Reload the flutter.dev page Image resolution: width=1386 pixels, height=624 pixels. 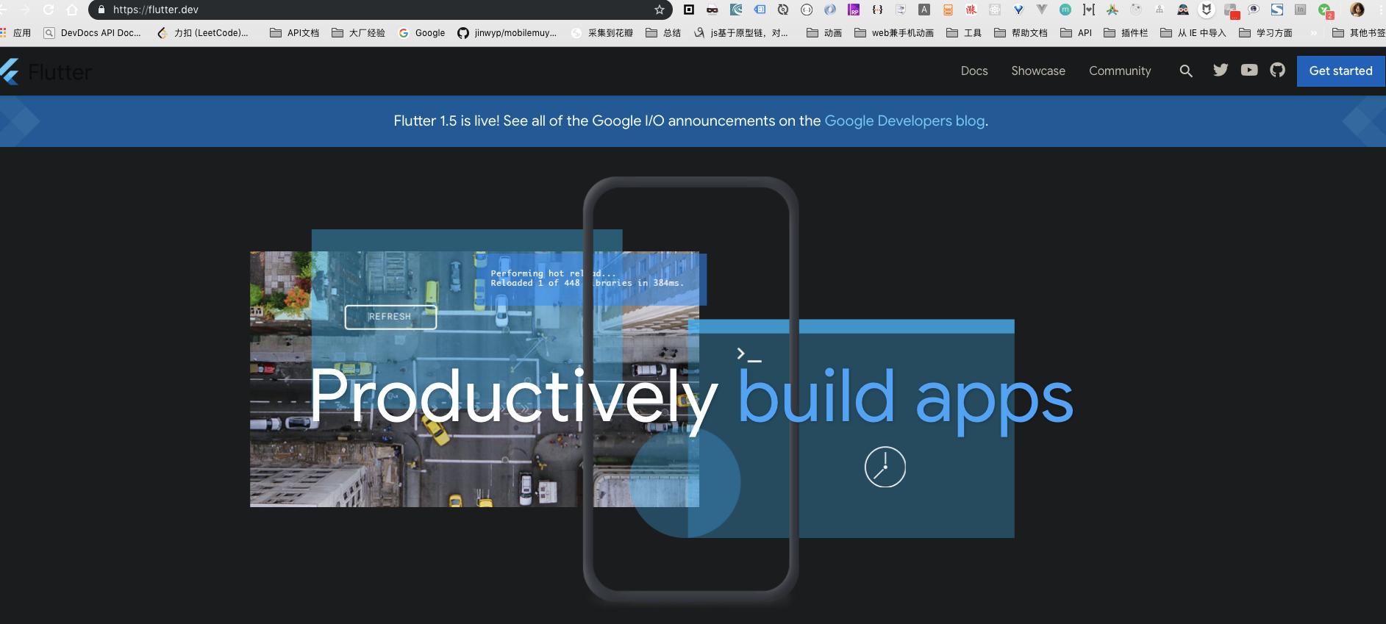pos(49,10)
